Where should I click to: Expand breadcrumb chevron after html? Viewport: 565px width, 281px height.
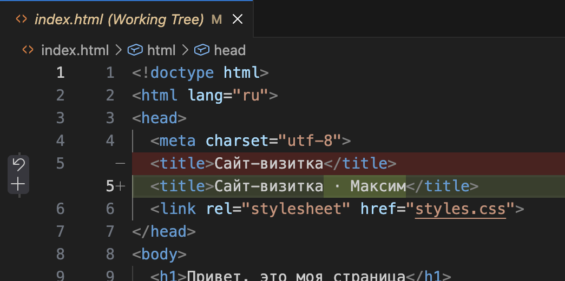tap(185, 50)
